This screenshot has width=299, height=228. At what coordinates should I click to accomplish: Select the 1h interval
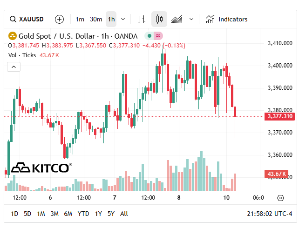coord(111,19)
